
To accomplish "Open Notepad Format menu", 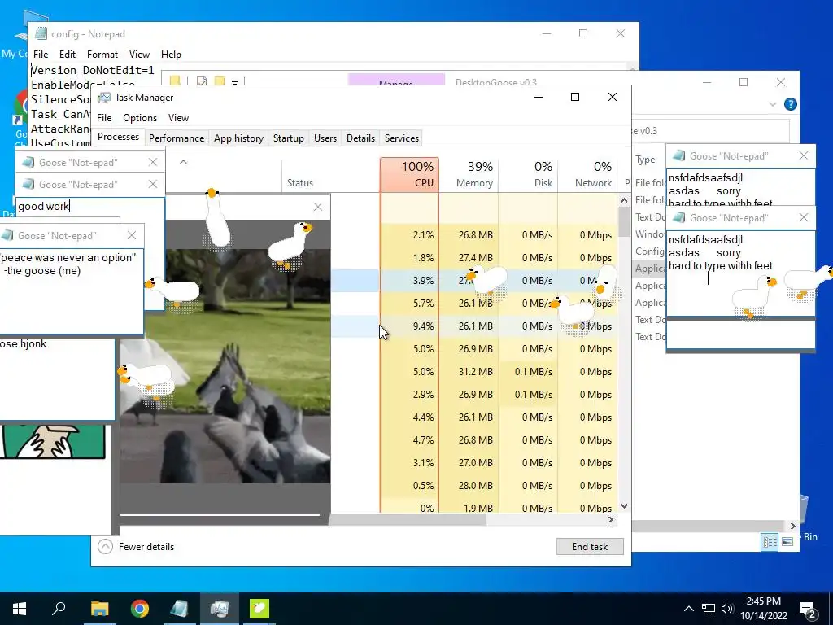I will [x=102, y=55].
